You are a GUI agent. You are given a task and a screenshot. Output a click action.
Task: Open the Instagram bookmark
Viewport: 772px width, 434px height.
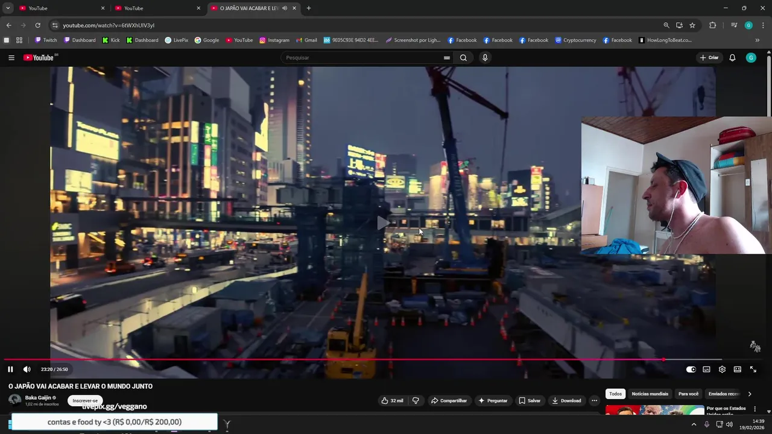pos(274,40)
